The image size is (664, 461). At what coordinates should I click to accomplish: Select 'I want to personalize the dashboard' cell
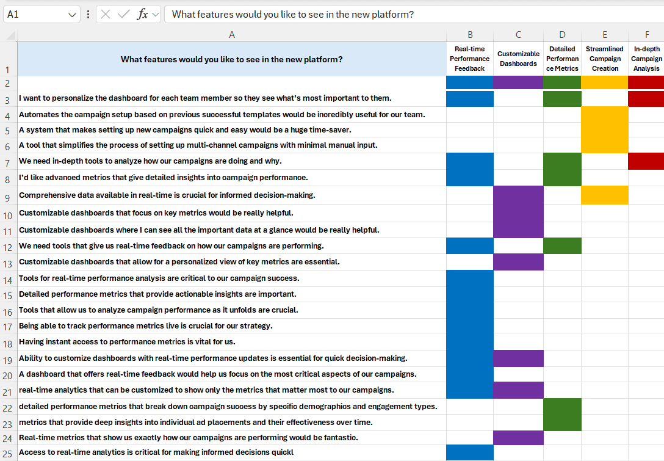232,98
